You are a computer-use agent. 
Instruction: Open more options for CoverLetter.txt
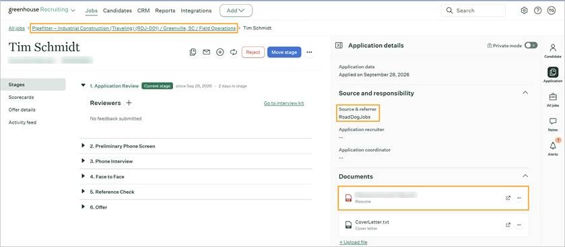(x=519, y=225)
